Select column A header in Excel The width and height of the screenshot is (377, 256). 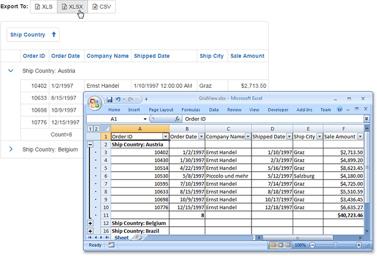coord(140,129)
